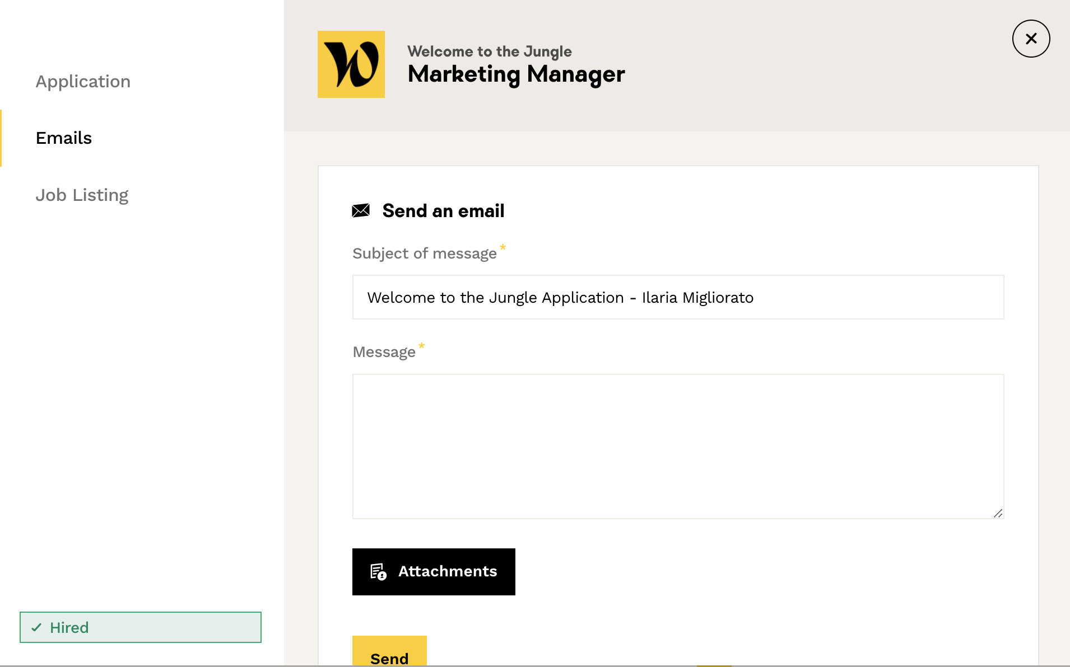The image size is (1070, 667).
Task: Click the document icon inside the Attachments button
Action: pos(378,571)
